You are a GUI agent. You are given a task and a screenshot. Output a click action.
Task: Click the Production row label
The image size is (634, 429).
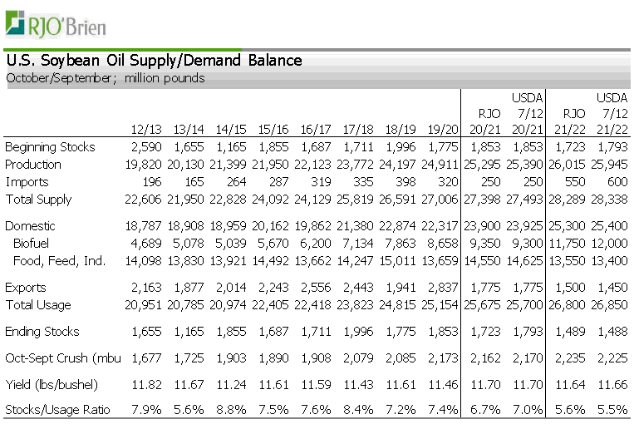point(33,165)
